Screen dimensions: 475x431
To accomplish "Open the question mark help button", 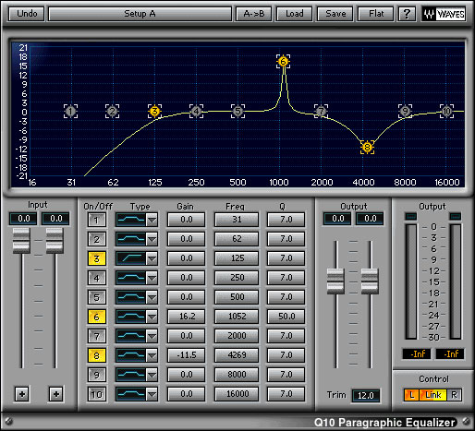I will (407, 14).
